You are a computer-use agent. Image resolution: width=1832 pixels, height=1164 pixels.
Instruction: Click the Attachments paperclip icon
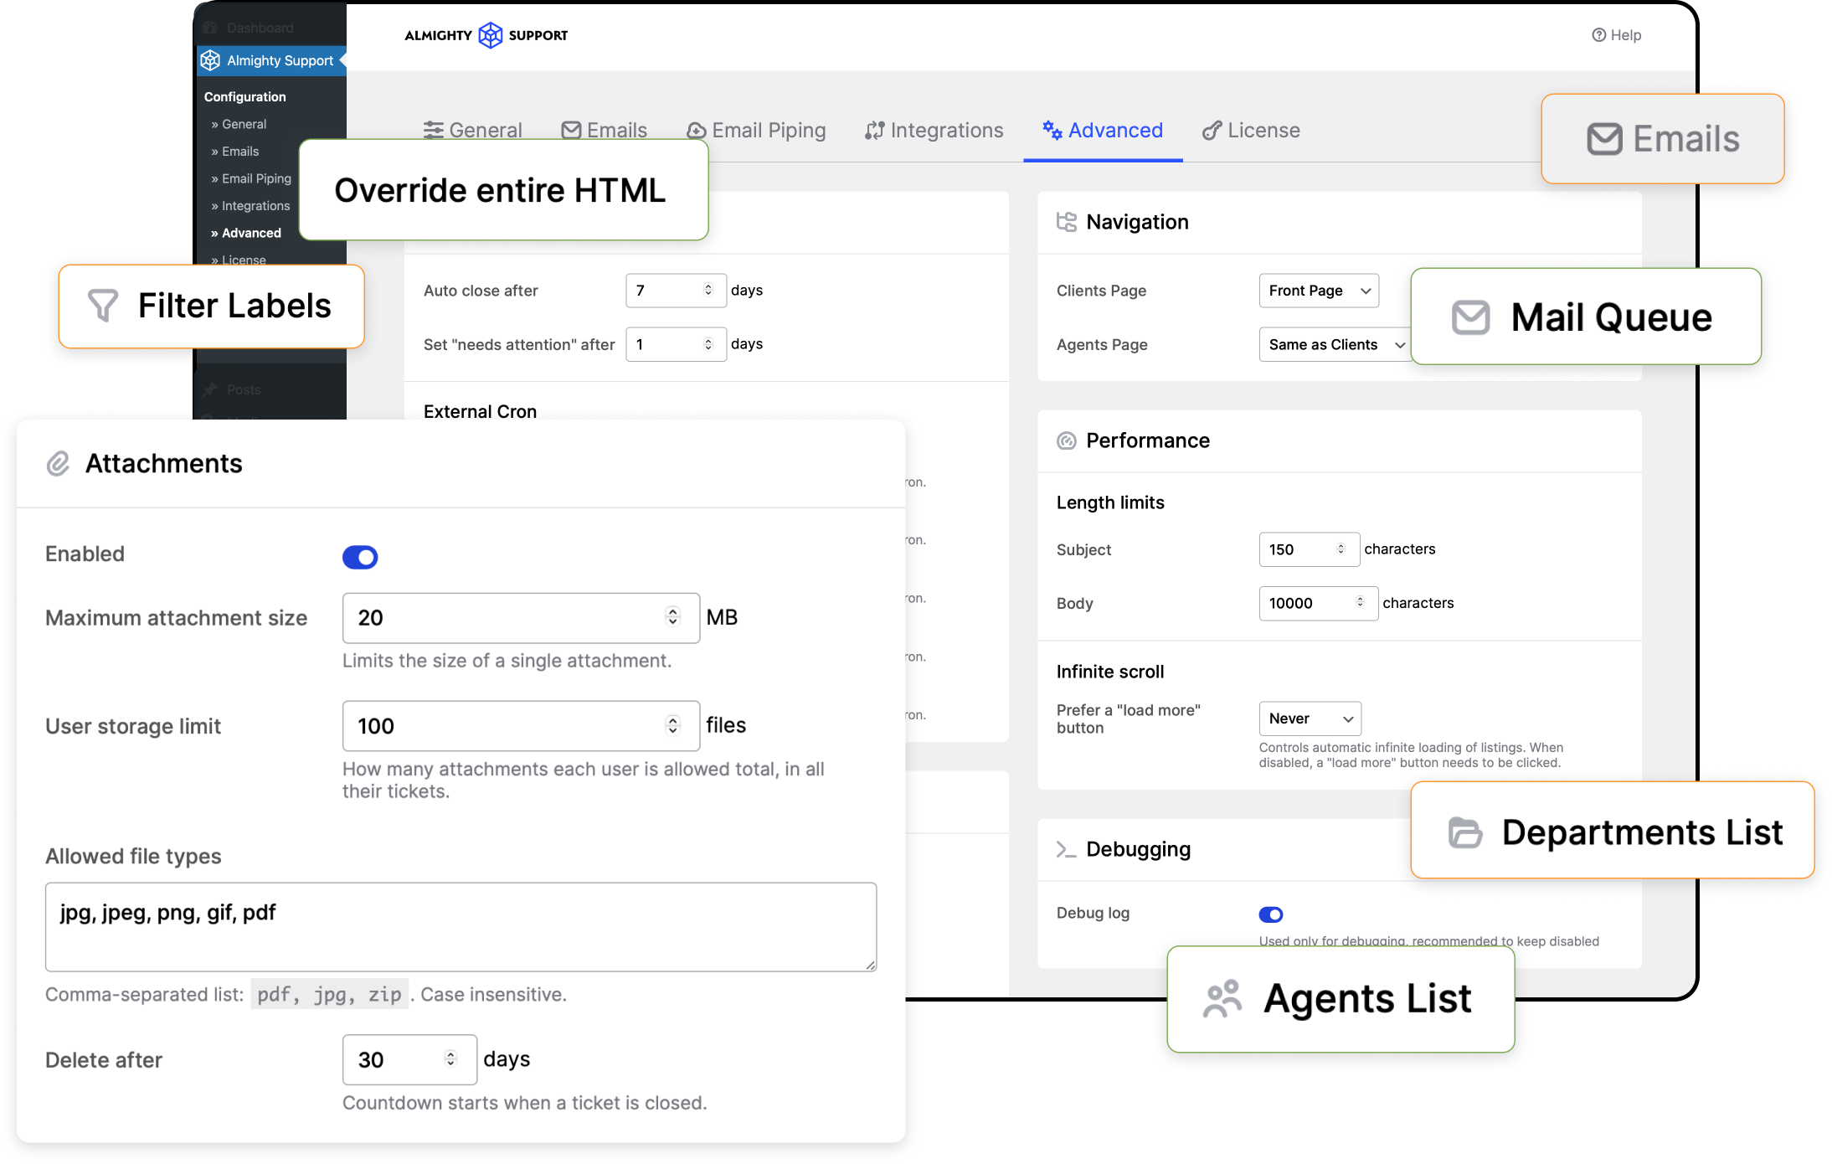(x=58, y=463)
